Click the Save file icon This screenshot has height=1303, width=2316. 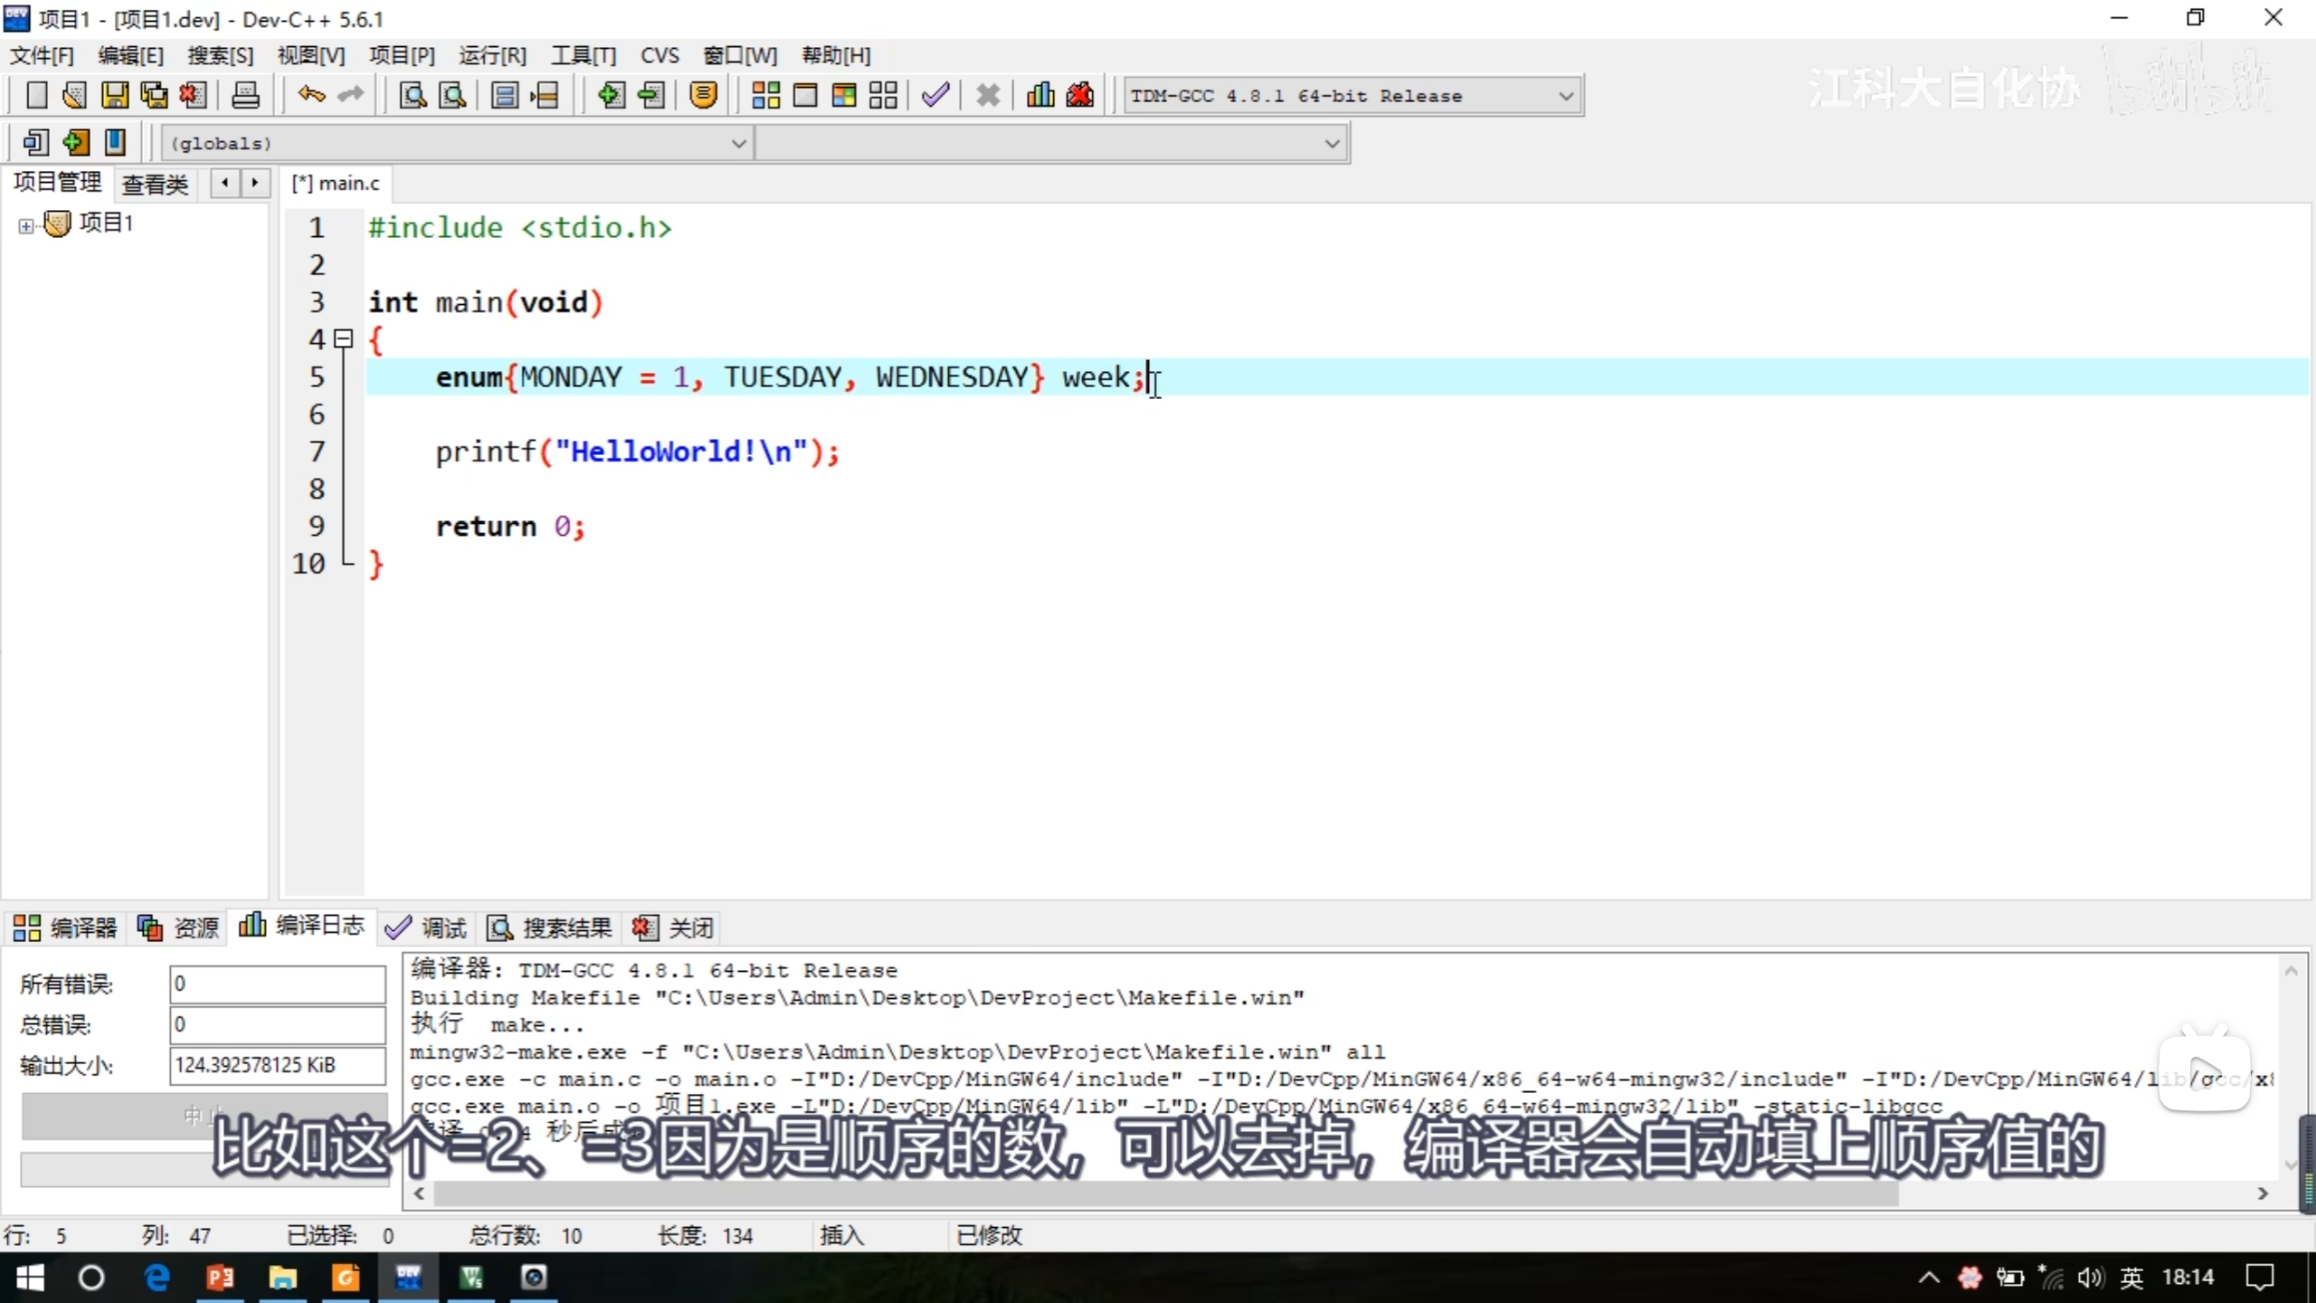pos(115,95)
